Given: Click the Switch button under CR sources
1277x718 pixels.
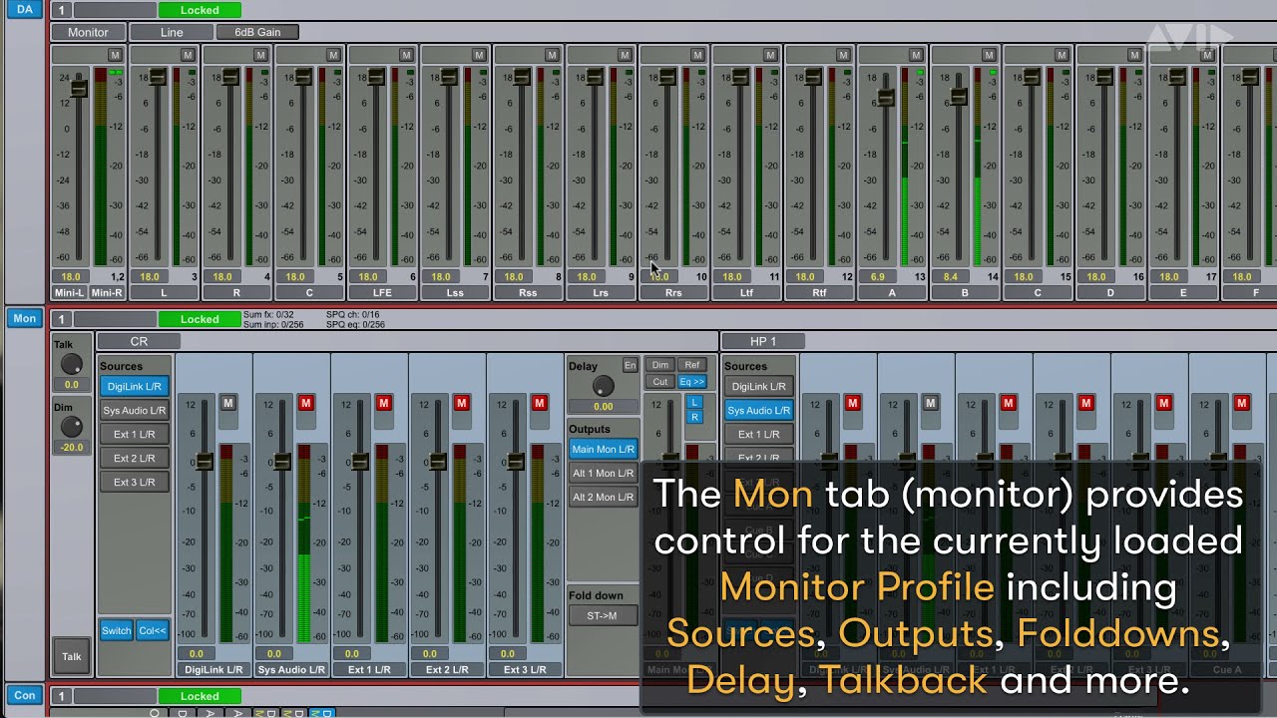Looking at the screenshot, I should point(116,630).
